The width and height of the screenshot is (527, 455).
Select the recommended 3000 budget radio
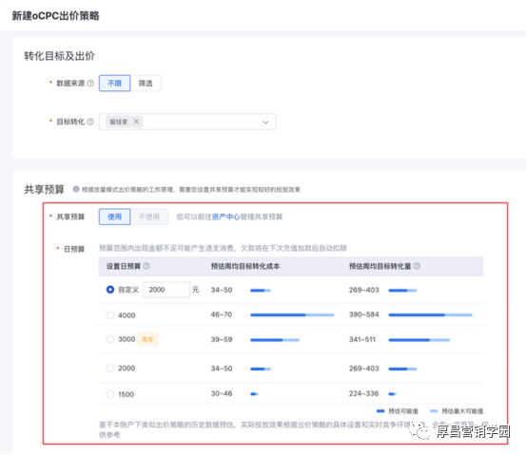coord(110,339)
